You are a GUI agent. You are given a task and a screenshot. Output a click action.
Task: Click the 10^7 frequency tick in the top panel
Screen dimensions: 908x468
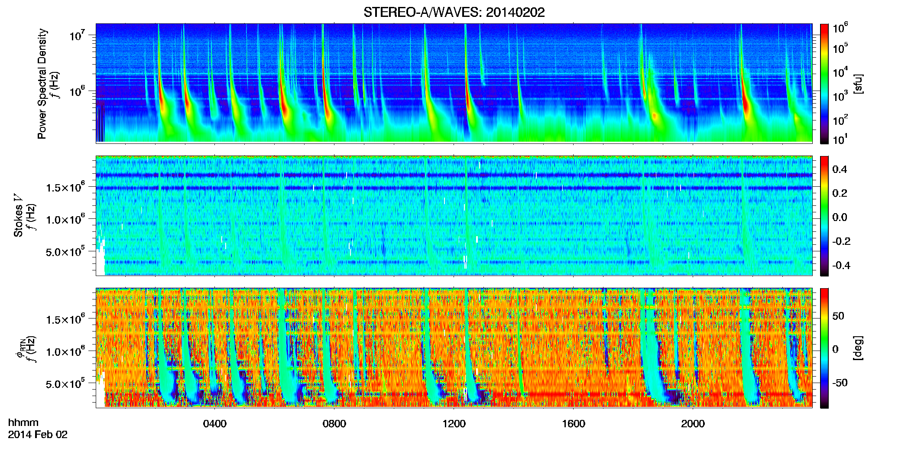point(77,35)
